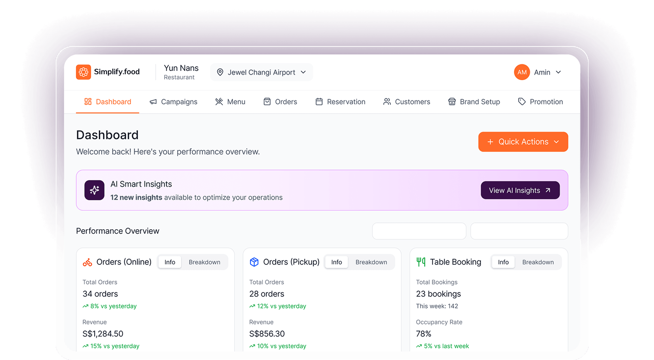Open the Amin account menu chevron
This screenshot has width=654, height=360.
click(x=558, y=72)
